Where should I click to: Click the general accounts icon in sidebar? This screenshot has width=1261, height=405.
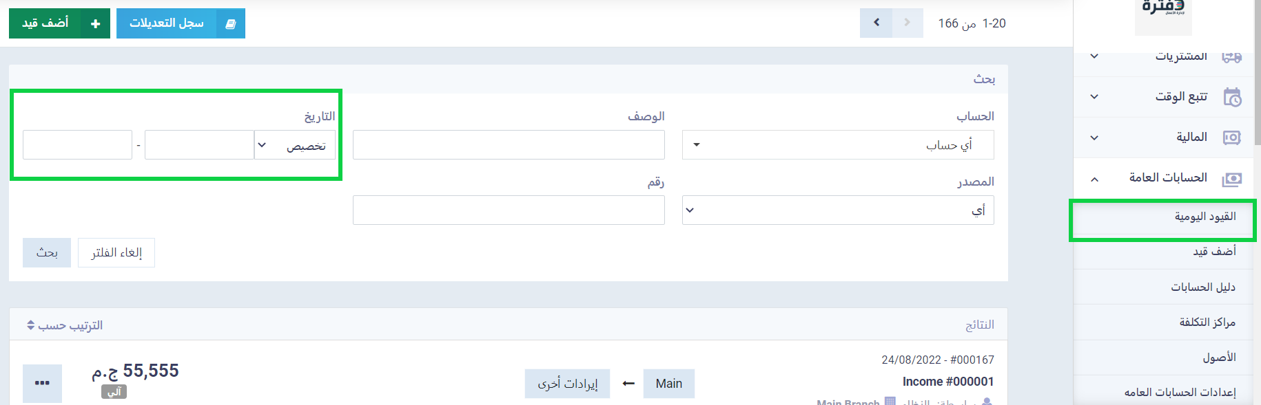click(x=1232, y=179)
